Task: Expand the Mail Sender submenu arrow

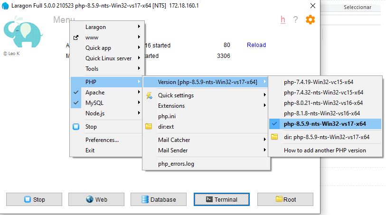Action: point(264,150)
